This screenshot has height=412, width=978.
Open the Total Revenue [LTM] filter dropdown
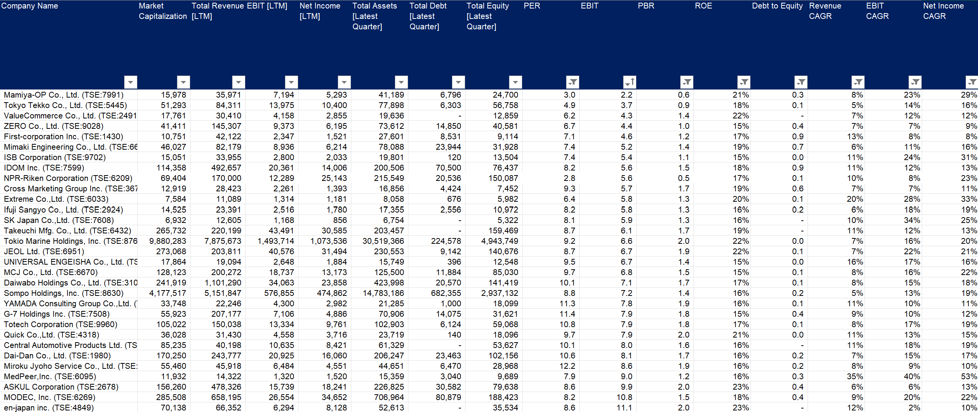[x=239, y=82]
